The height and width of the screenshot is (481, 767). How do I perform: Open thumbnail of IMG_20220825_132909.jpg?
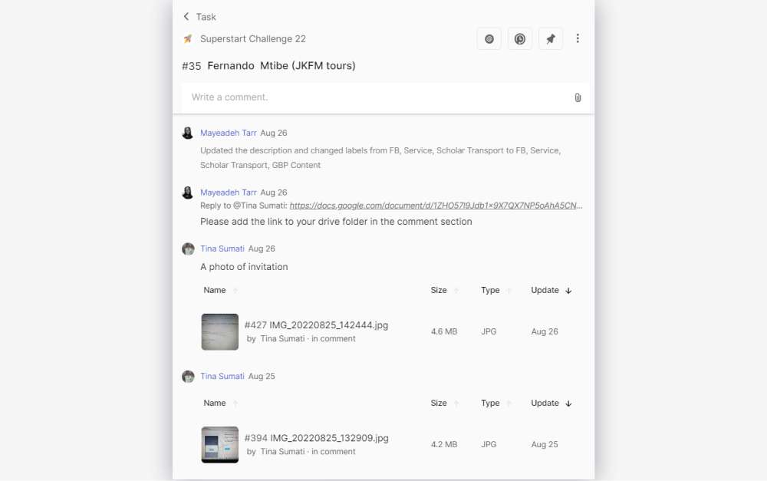pyautogui.click(x=220, y=445)
